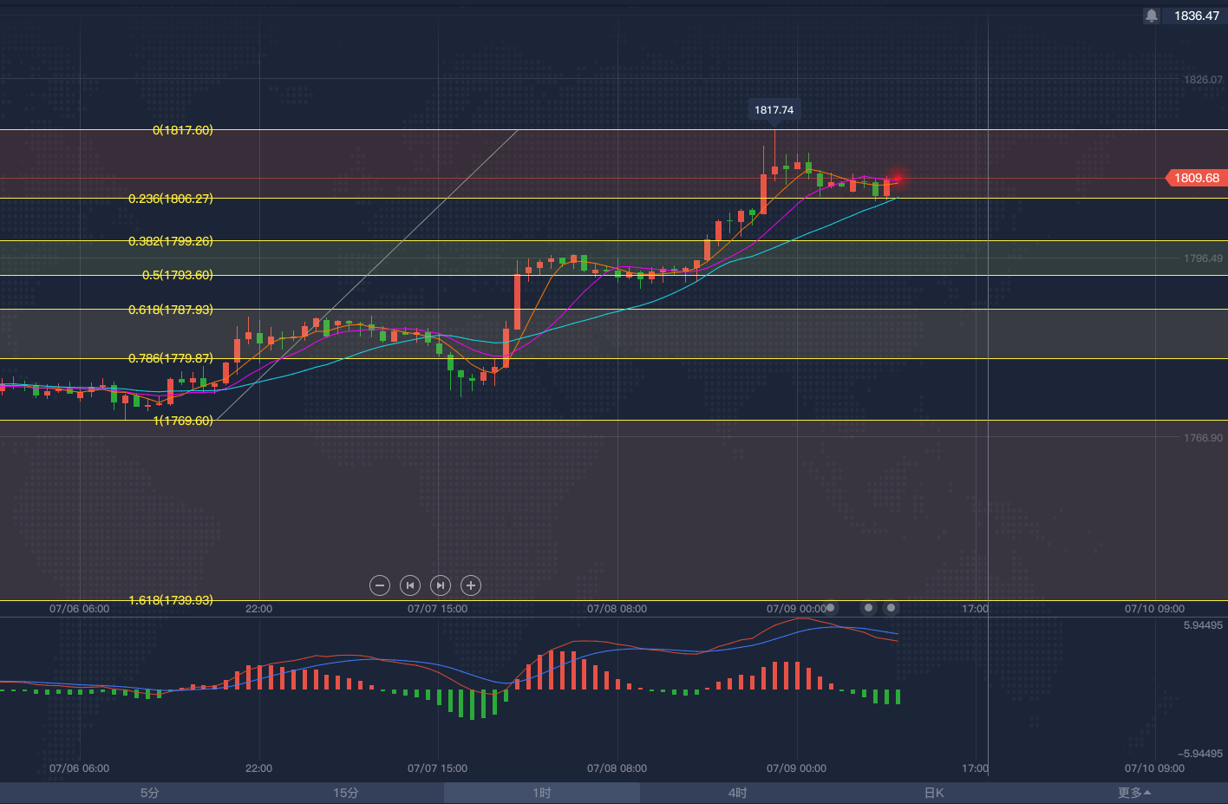Click the MACD scale value −5.94495
This screenshot has width=1228, height=804.
[x=1200, y=754]
